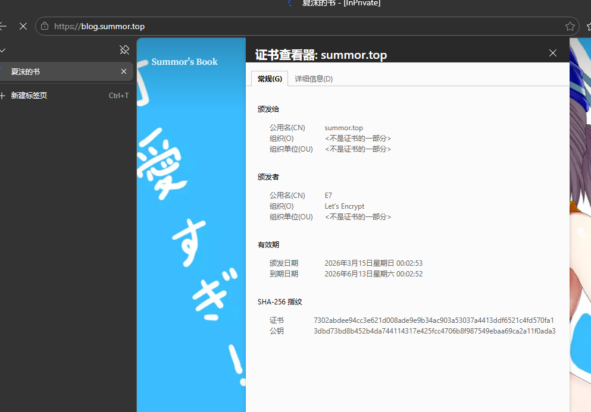
Task: Click the InPrivate browser icon in title bar
Action: tap(289, 4)
